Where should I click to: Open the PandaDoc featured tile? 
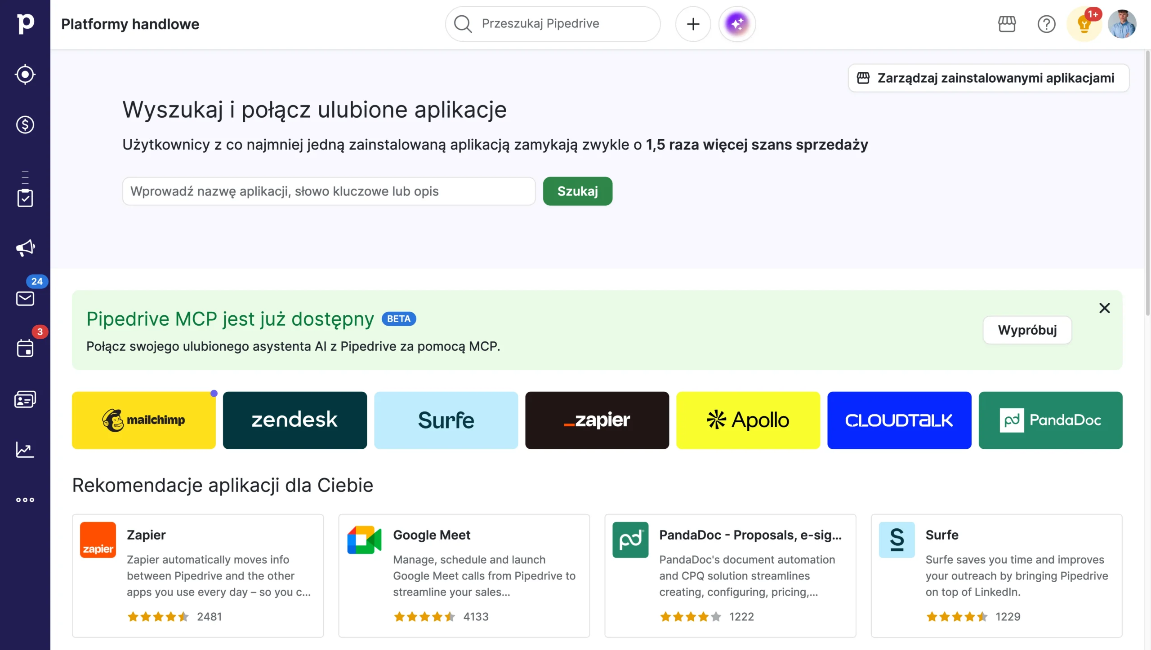(x=1050, y=420)
